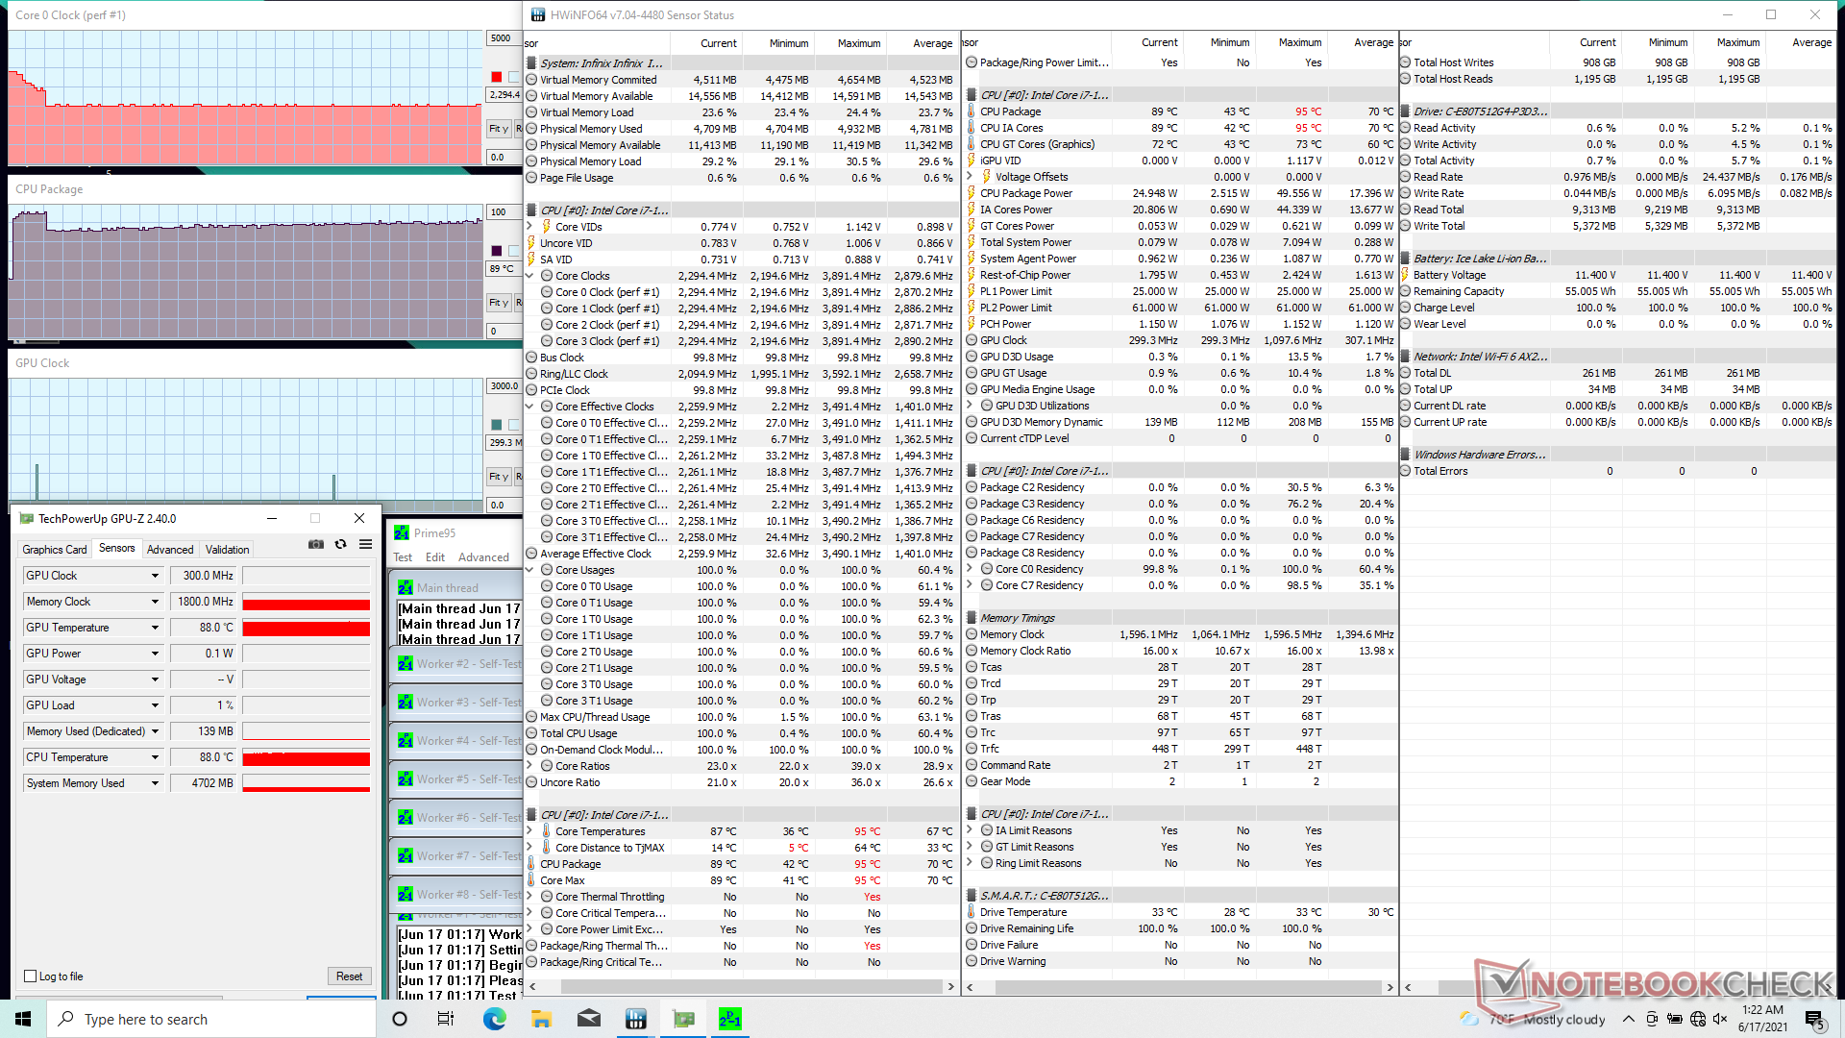The image size is (1845, 1038).
Task: Open the GPU Temperature sensor dropdown
Action: 155,628
